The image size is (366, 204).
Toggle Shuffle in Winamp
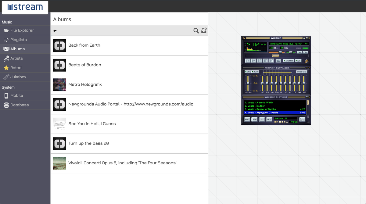coord(289,61)
